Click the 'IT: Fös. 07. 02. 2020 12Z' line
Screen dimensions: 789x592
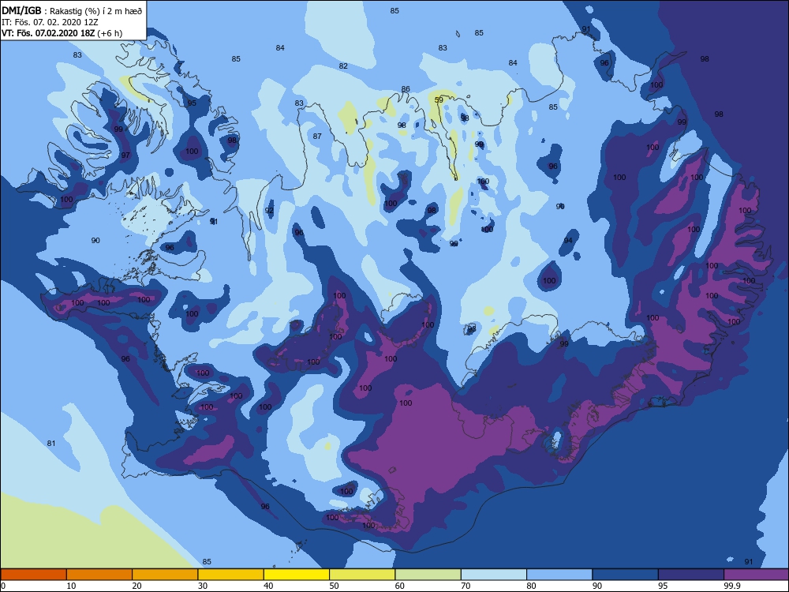50,23
